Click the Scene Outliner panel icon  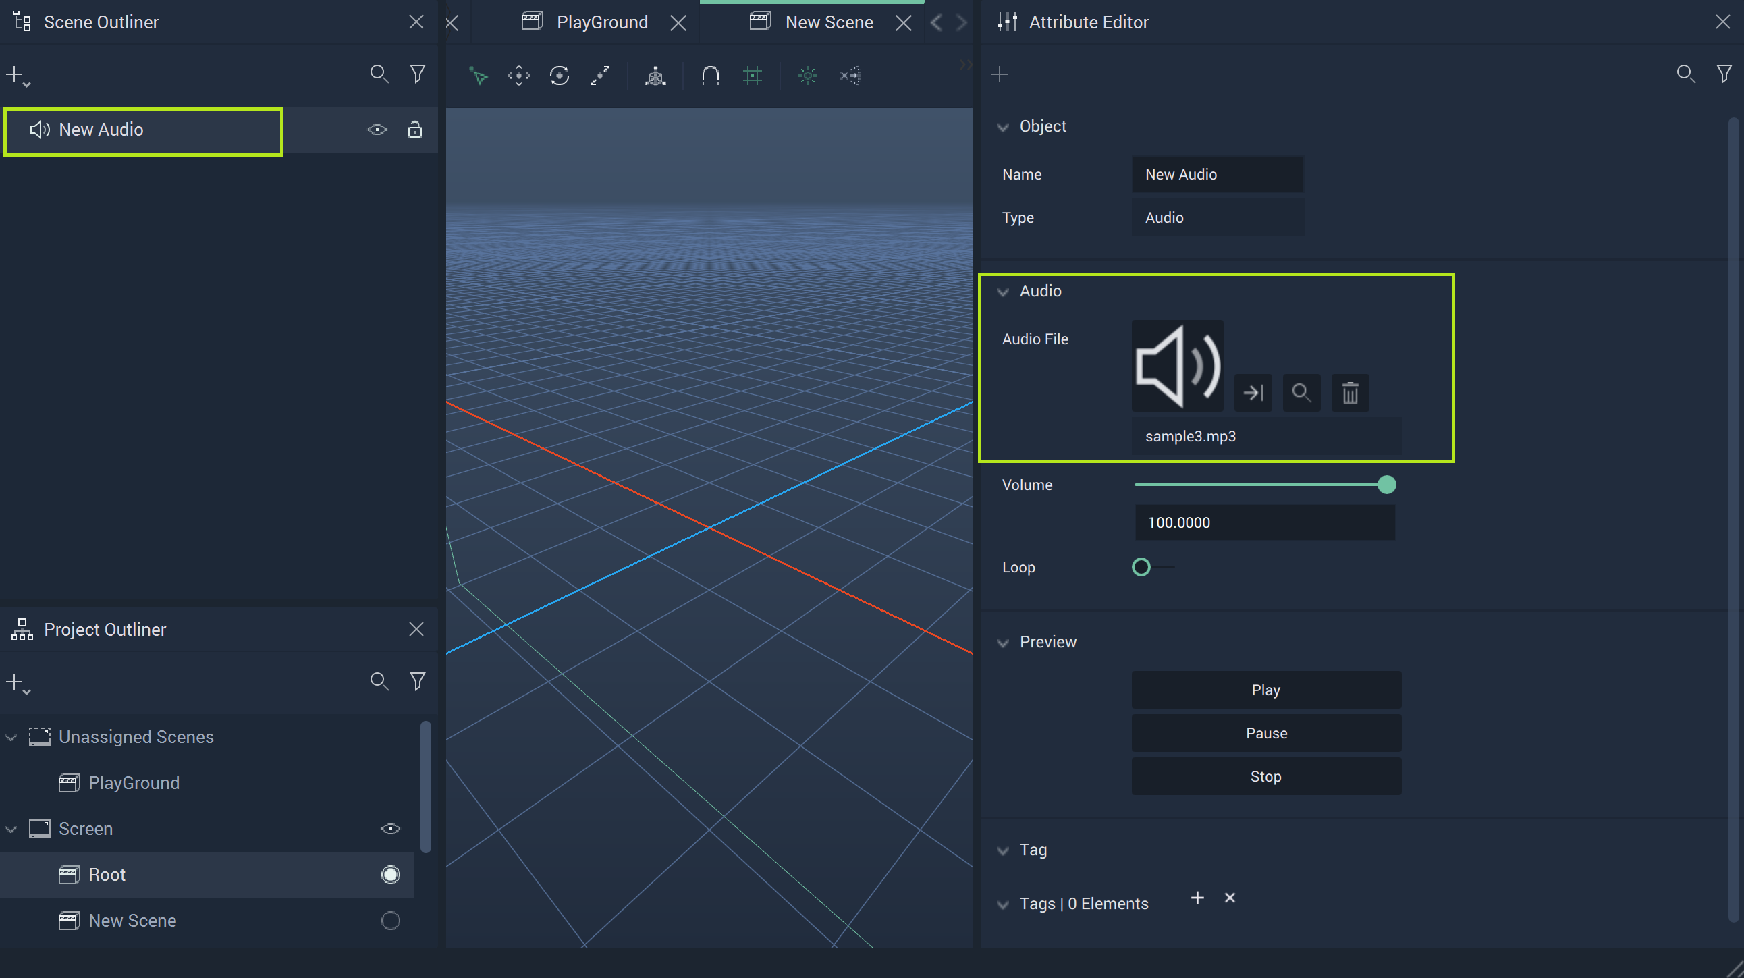point(22,22)
